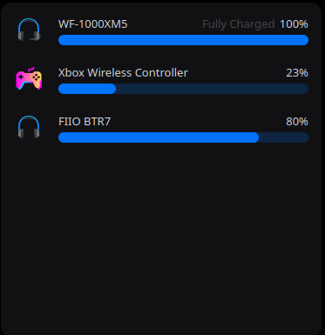Click the blue filled part of Xbox battery bar
The image size is (325, 335).
(x=87, y=89)
